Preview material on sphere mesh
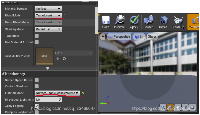The width and height of the screenshot is (200, 115). (170, 107)
